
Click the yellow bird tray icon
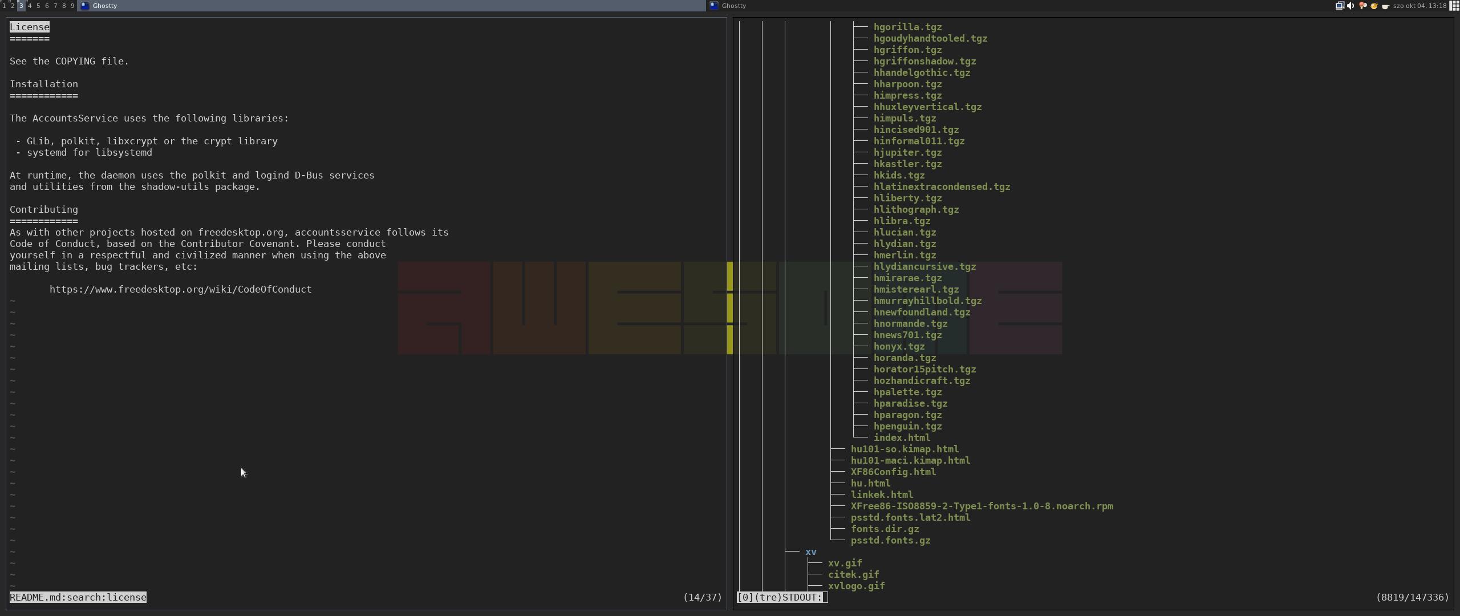pos(1374,6)
